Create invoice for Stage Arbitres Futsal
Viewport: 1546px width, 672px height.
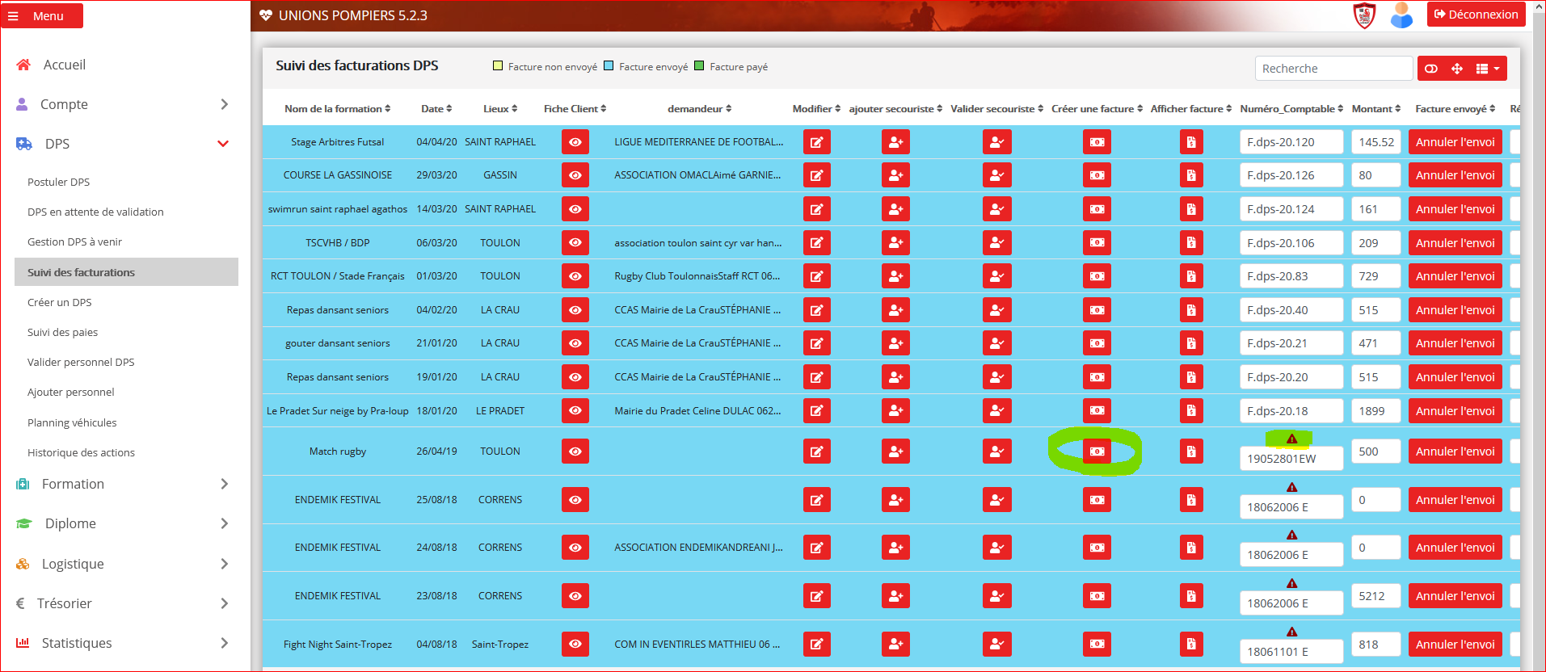tap(1097, 142)
